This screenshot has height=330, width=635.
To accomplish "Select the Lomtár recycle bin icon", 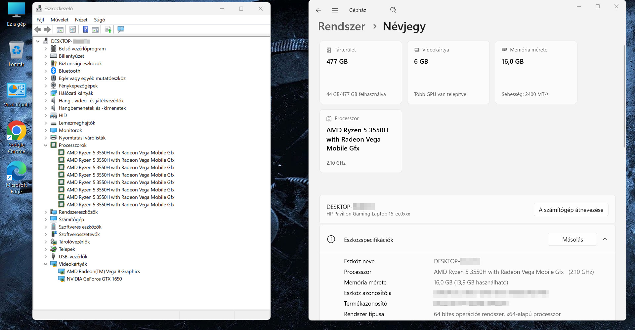I will click(16, 54).
